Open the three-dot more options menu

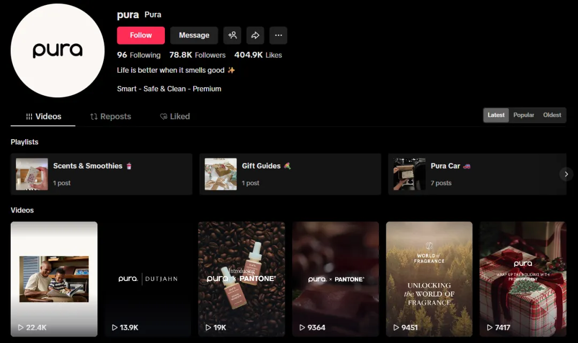tap(278, 35)
